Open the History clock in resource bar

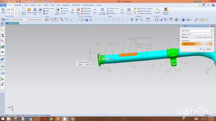pos(2,73)
